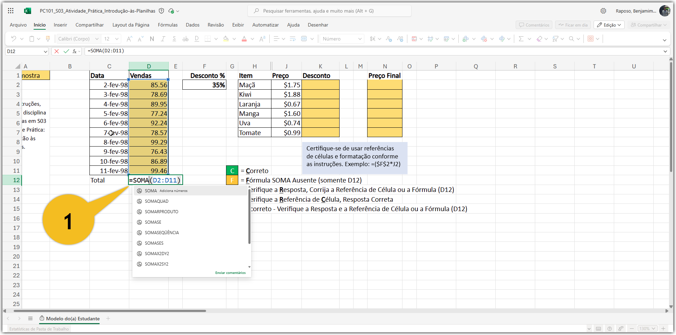Cancel formula entry with red X
The width and height of the screenshot is (676, 335).
click(57, 51)
